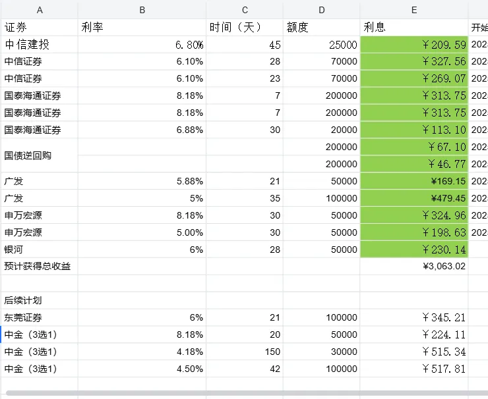Select the 利率 header cell
Viewport: 488px width, 399px height.
(x=142, y=28)
